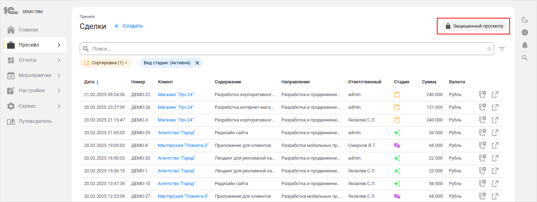This screenshot has width=537, height=202.
Task: Click the Защищенный просмотр button
Action: coord(474,26)
